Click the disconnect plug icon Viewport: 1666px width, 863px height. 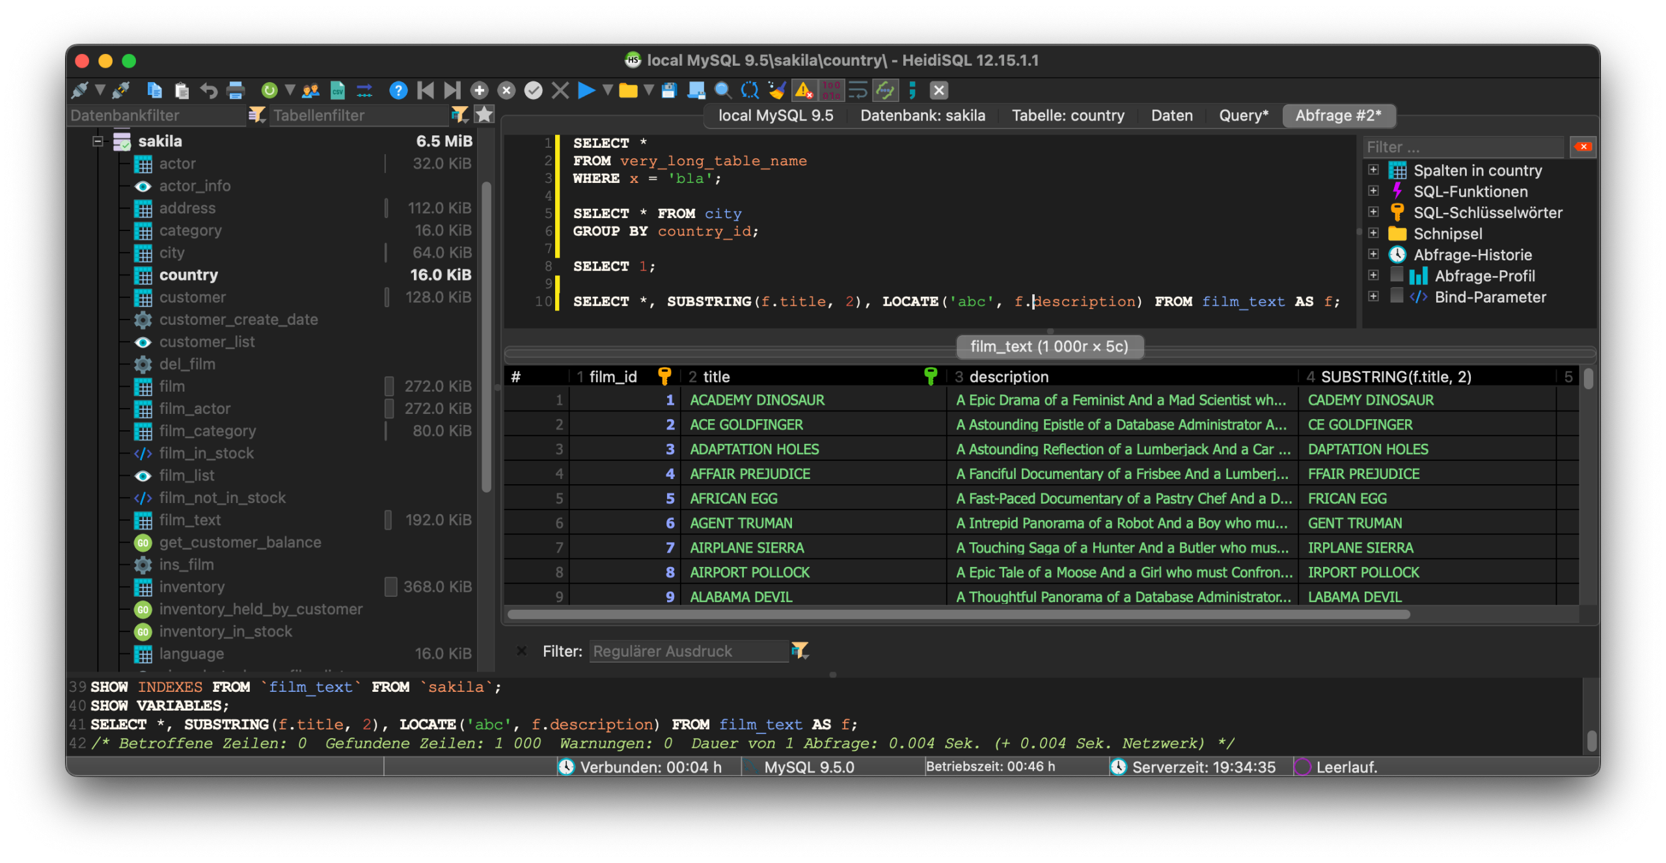pyautogui.click(x=121, y=90)
